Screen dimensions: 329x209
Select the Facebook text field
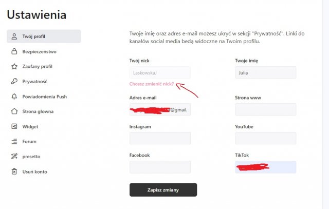pyautogui.click(x=160, y=167)
